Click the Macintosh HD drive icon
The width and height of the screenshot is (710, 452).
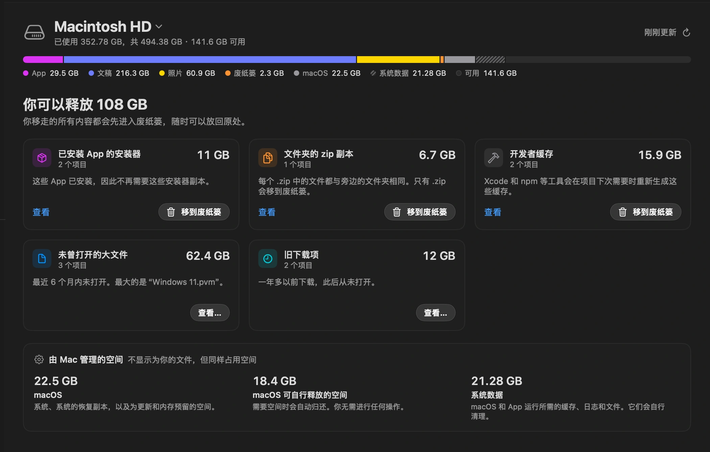click(x=34, y=32)
